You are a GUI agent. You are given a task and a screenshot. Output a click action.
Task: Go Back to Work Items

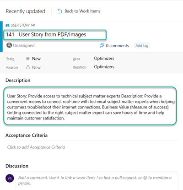[x=79, y=11]
